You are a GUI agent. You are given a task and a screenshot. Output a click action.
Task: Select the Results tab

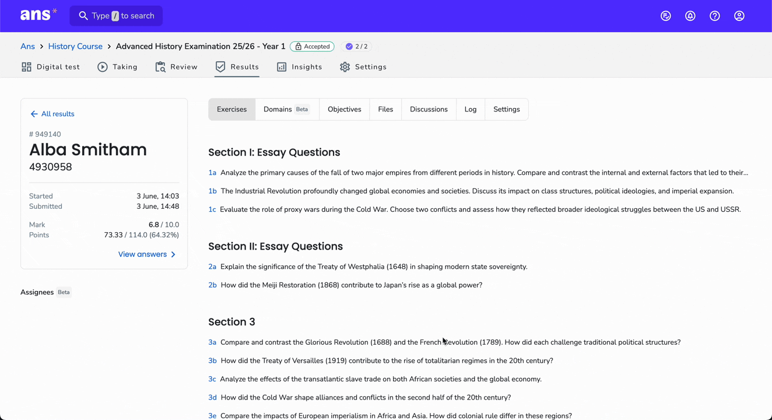click(x=237, y=67)
